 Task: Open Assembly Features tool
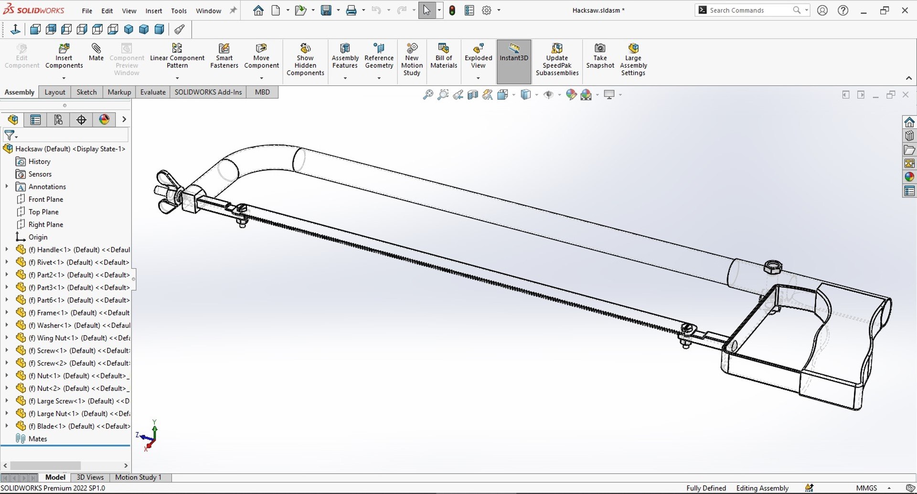click(345, 56)
